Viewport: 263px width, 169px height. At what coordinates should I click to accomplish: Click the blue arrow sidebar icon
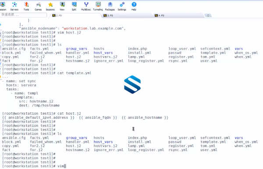[0, 25]
